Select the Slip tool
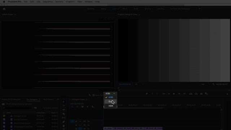231x130 pixels. (64, 118)
